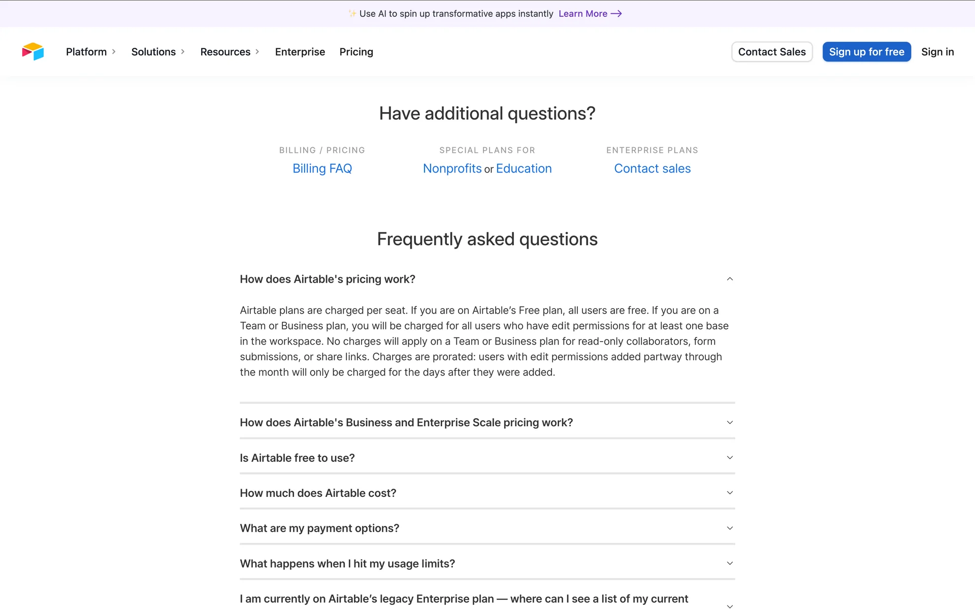
Task: Open the Solutions dropdown menu
Action: [157, 52]
